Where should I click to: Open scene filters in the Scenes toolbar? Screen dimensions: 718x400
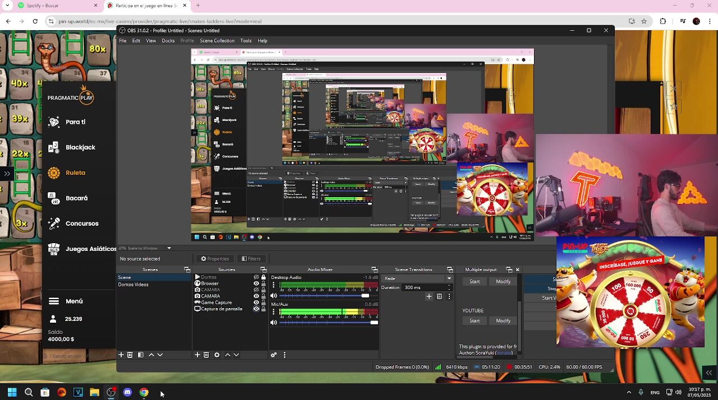coord(141,355)
